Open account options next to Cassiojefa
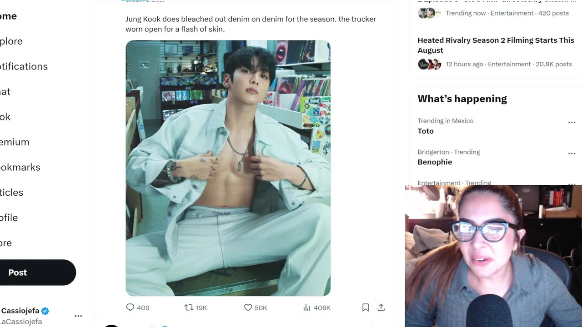 click(78, 316)
